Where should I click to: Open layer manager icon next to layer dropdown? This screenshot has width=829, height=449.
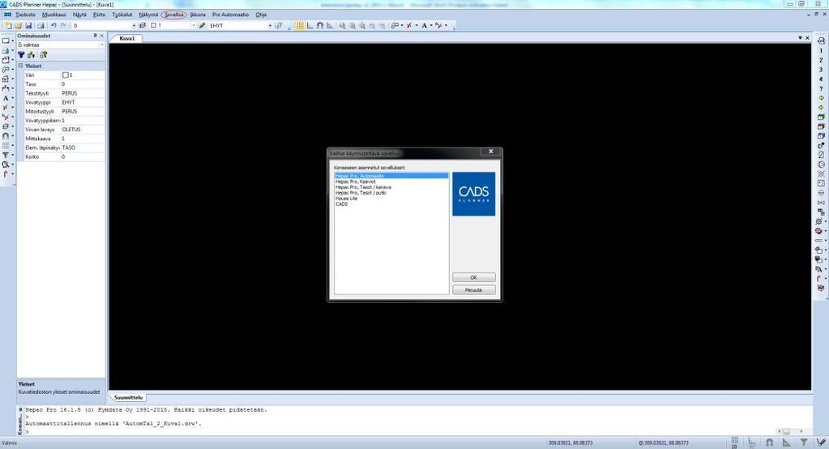pyautogui.click(x=143, y=25)
